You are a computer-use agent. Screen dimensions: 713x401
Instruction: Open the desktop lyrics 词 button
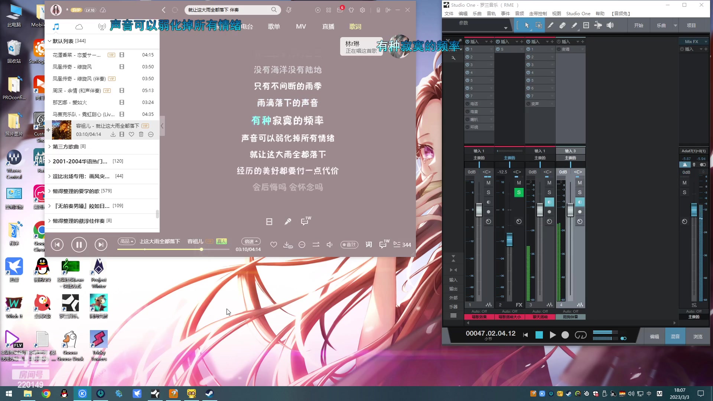click(x=368, y=245)
